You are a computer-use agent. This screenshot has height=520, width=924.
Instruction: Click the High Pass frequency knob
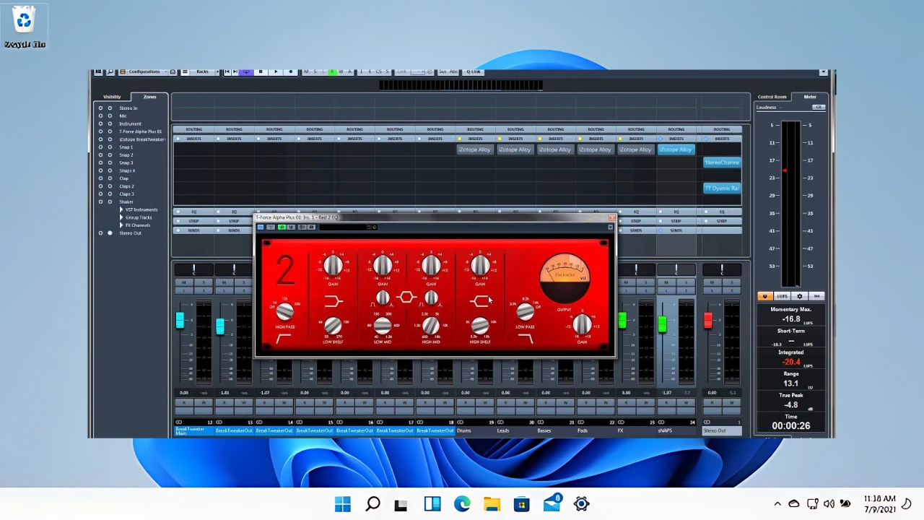[x=284, y=311]
